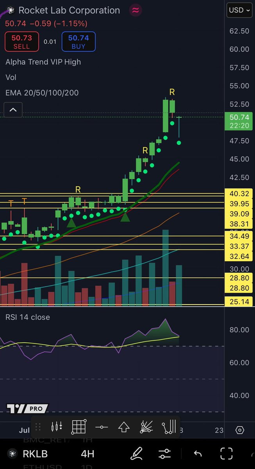Open the RKLB symbol search
The width and height of the screenshot is (255, 469).
35,454
